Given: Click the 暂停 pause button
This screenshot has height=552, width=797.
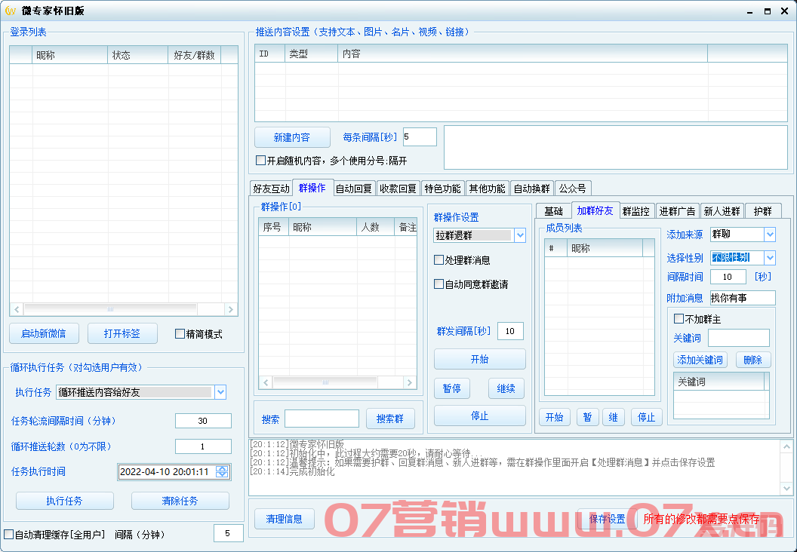Looking at the screenshot, I should point(453,388).
